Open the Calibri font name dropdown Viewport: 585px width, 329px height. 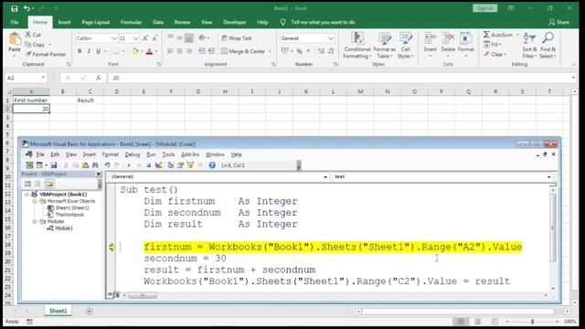click(113, 38)
